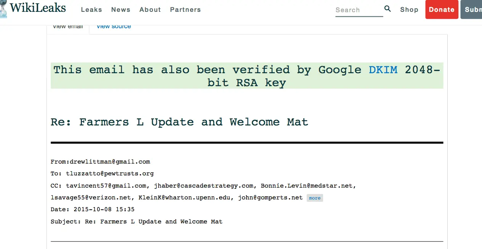Click the email title heading
The height and width of the screenshot is (249, 482).
(179, 122)
